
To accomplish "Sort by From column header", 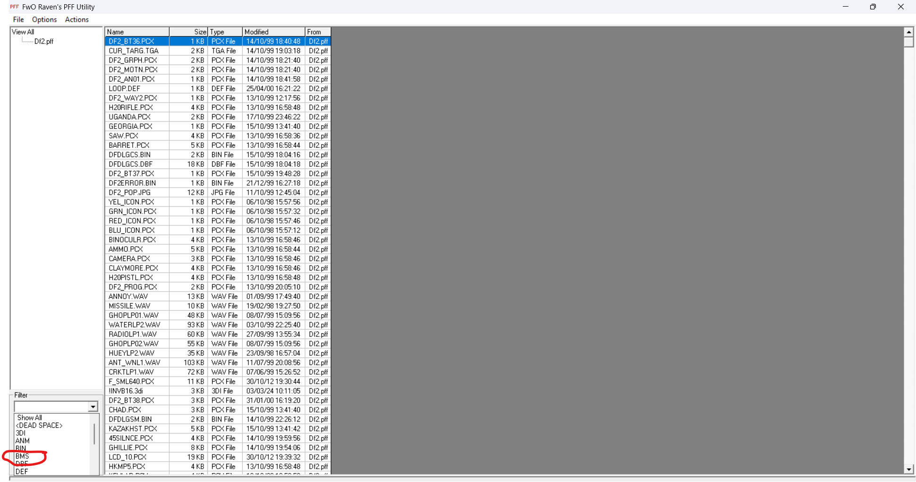I will [318, 32].
